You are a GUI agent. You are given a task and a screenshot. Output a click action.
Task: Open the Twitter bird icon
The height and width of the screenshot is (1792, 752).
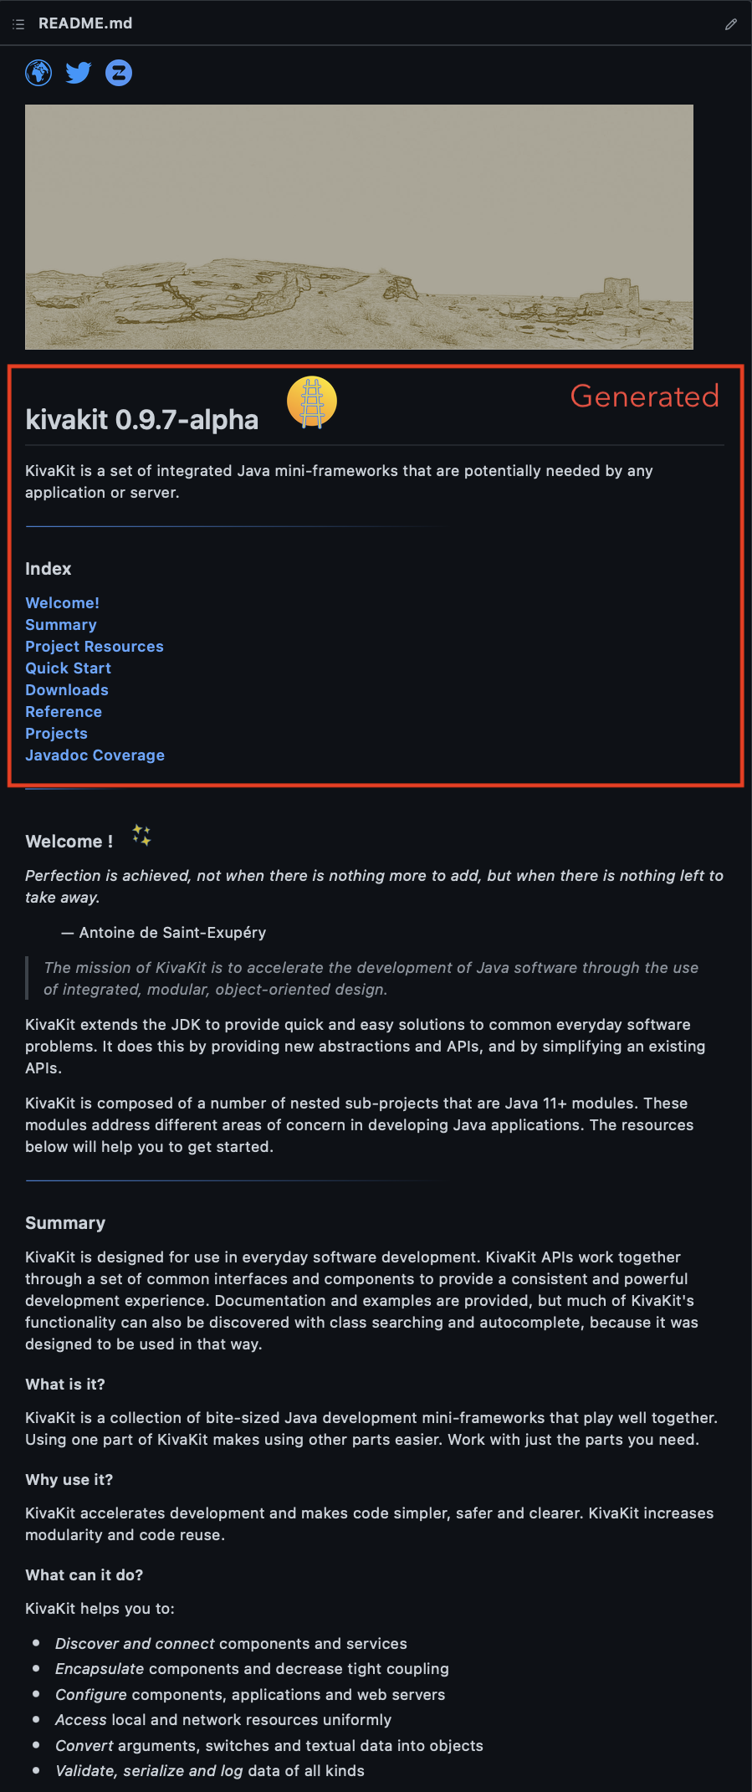pos(79,73)
